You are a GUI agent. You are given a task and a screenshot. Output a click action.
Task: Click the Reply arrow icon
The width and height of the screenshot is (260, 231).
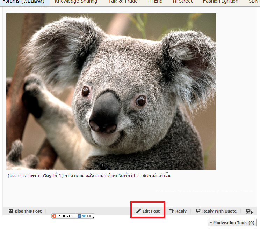pos(171,211)
